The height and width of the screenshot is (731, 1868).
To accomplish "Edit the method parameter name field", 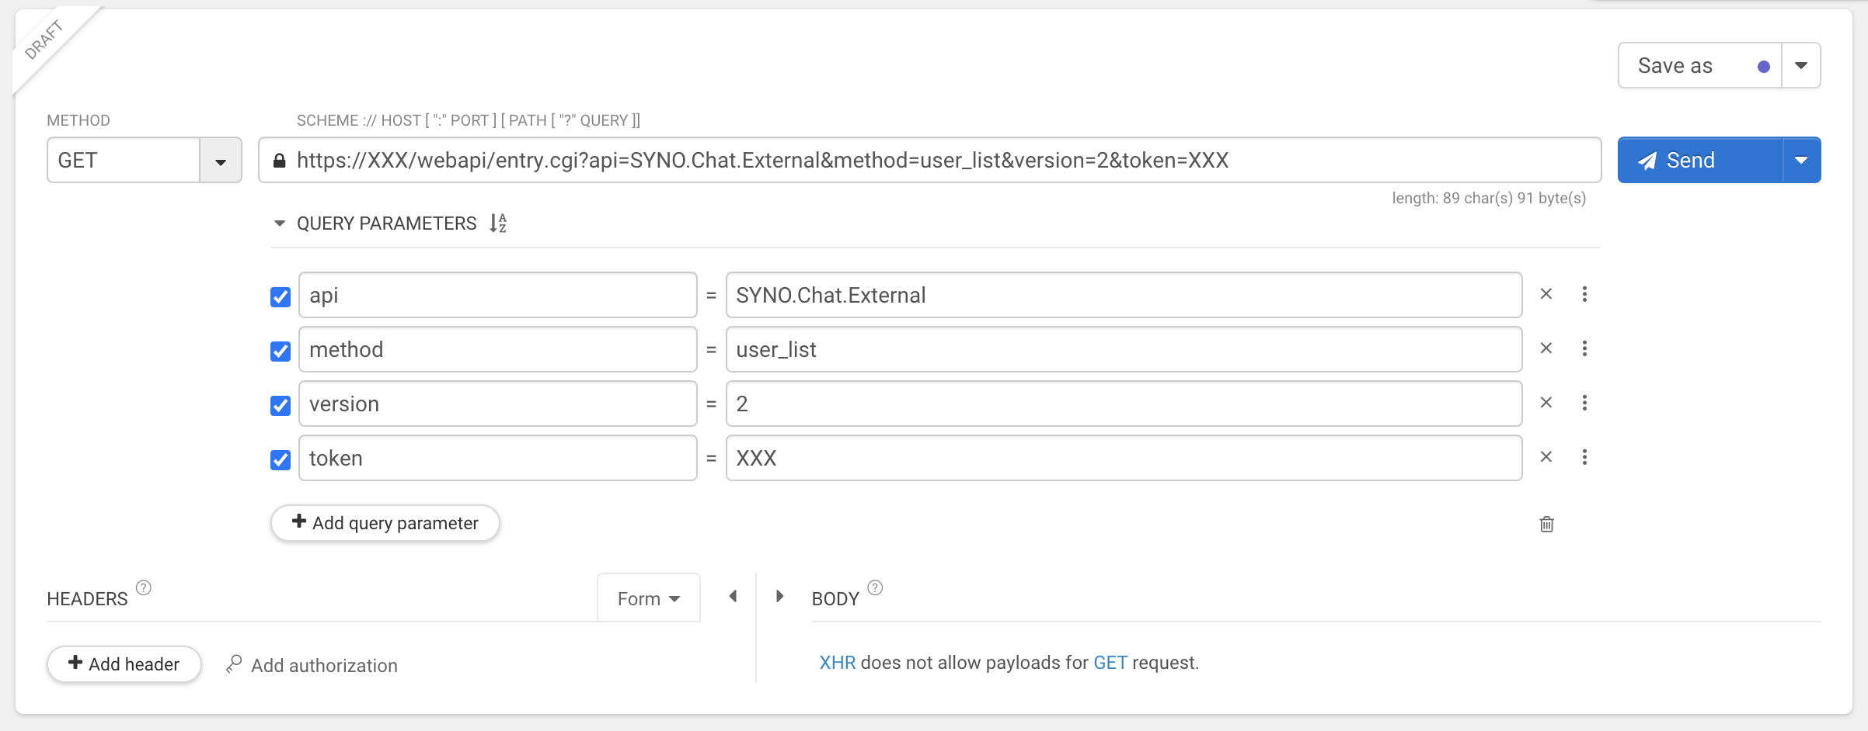I will pyautogui.click(x=498, y=349).
